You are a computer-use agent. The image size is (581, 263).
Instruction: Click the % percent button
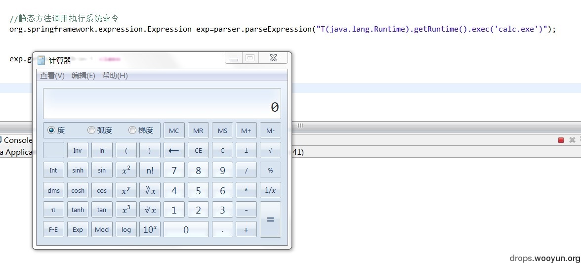(x=271, y=170)
